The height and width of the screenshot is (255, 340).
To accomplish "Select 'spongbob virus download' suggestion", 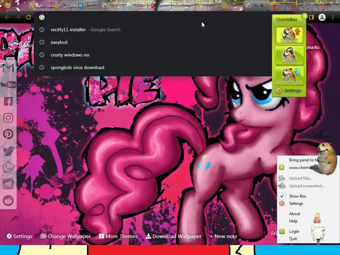I will 153,67.
